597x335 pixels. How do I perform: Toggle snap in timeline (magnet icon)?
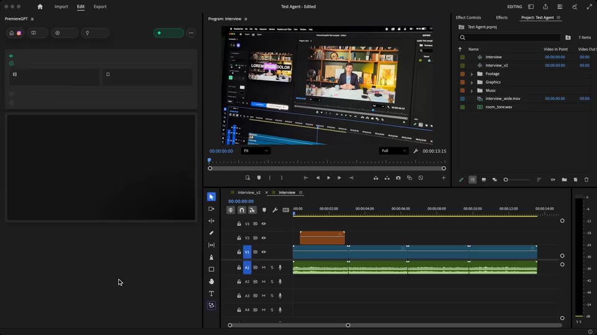click(x=241, y=210)
